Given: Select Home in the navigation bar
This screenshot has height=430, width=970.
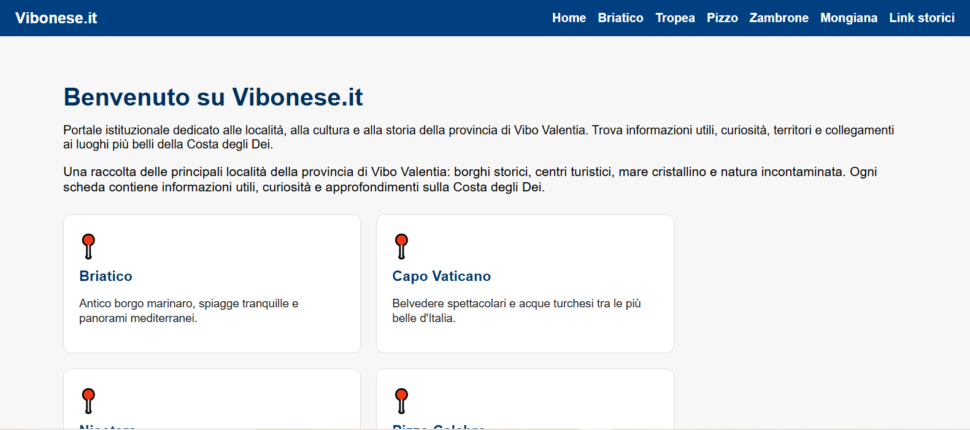Looking at the screenshot, I should tap(569, 18).
